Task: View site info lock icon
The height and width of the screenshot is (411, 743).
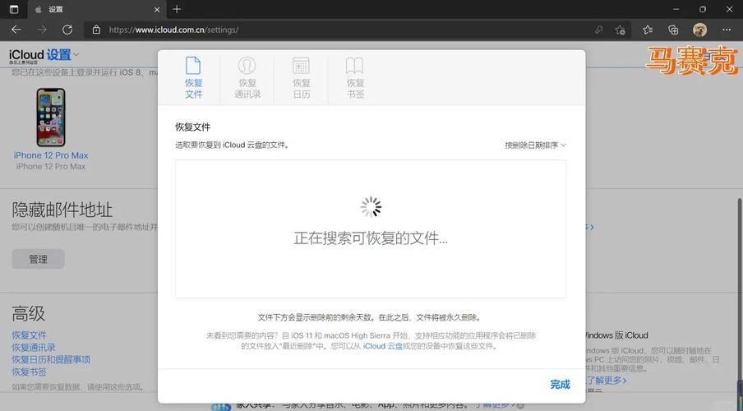Action: (x=97, y=30)
